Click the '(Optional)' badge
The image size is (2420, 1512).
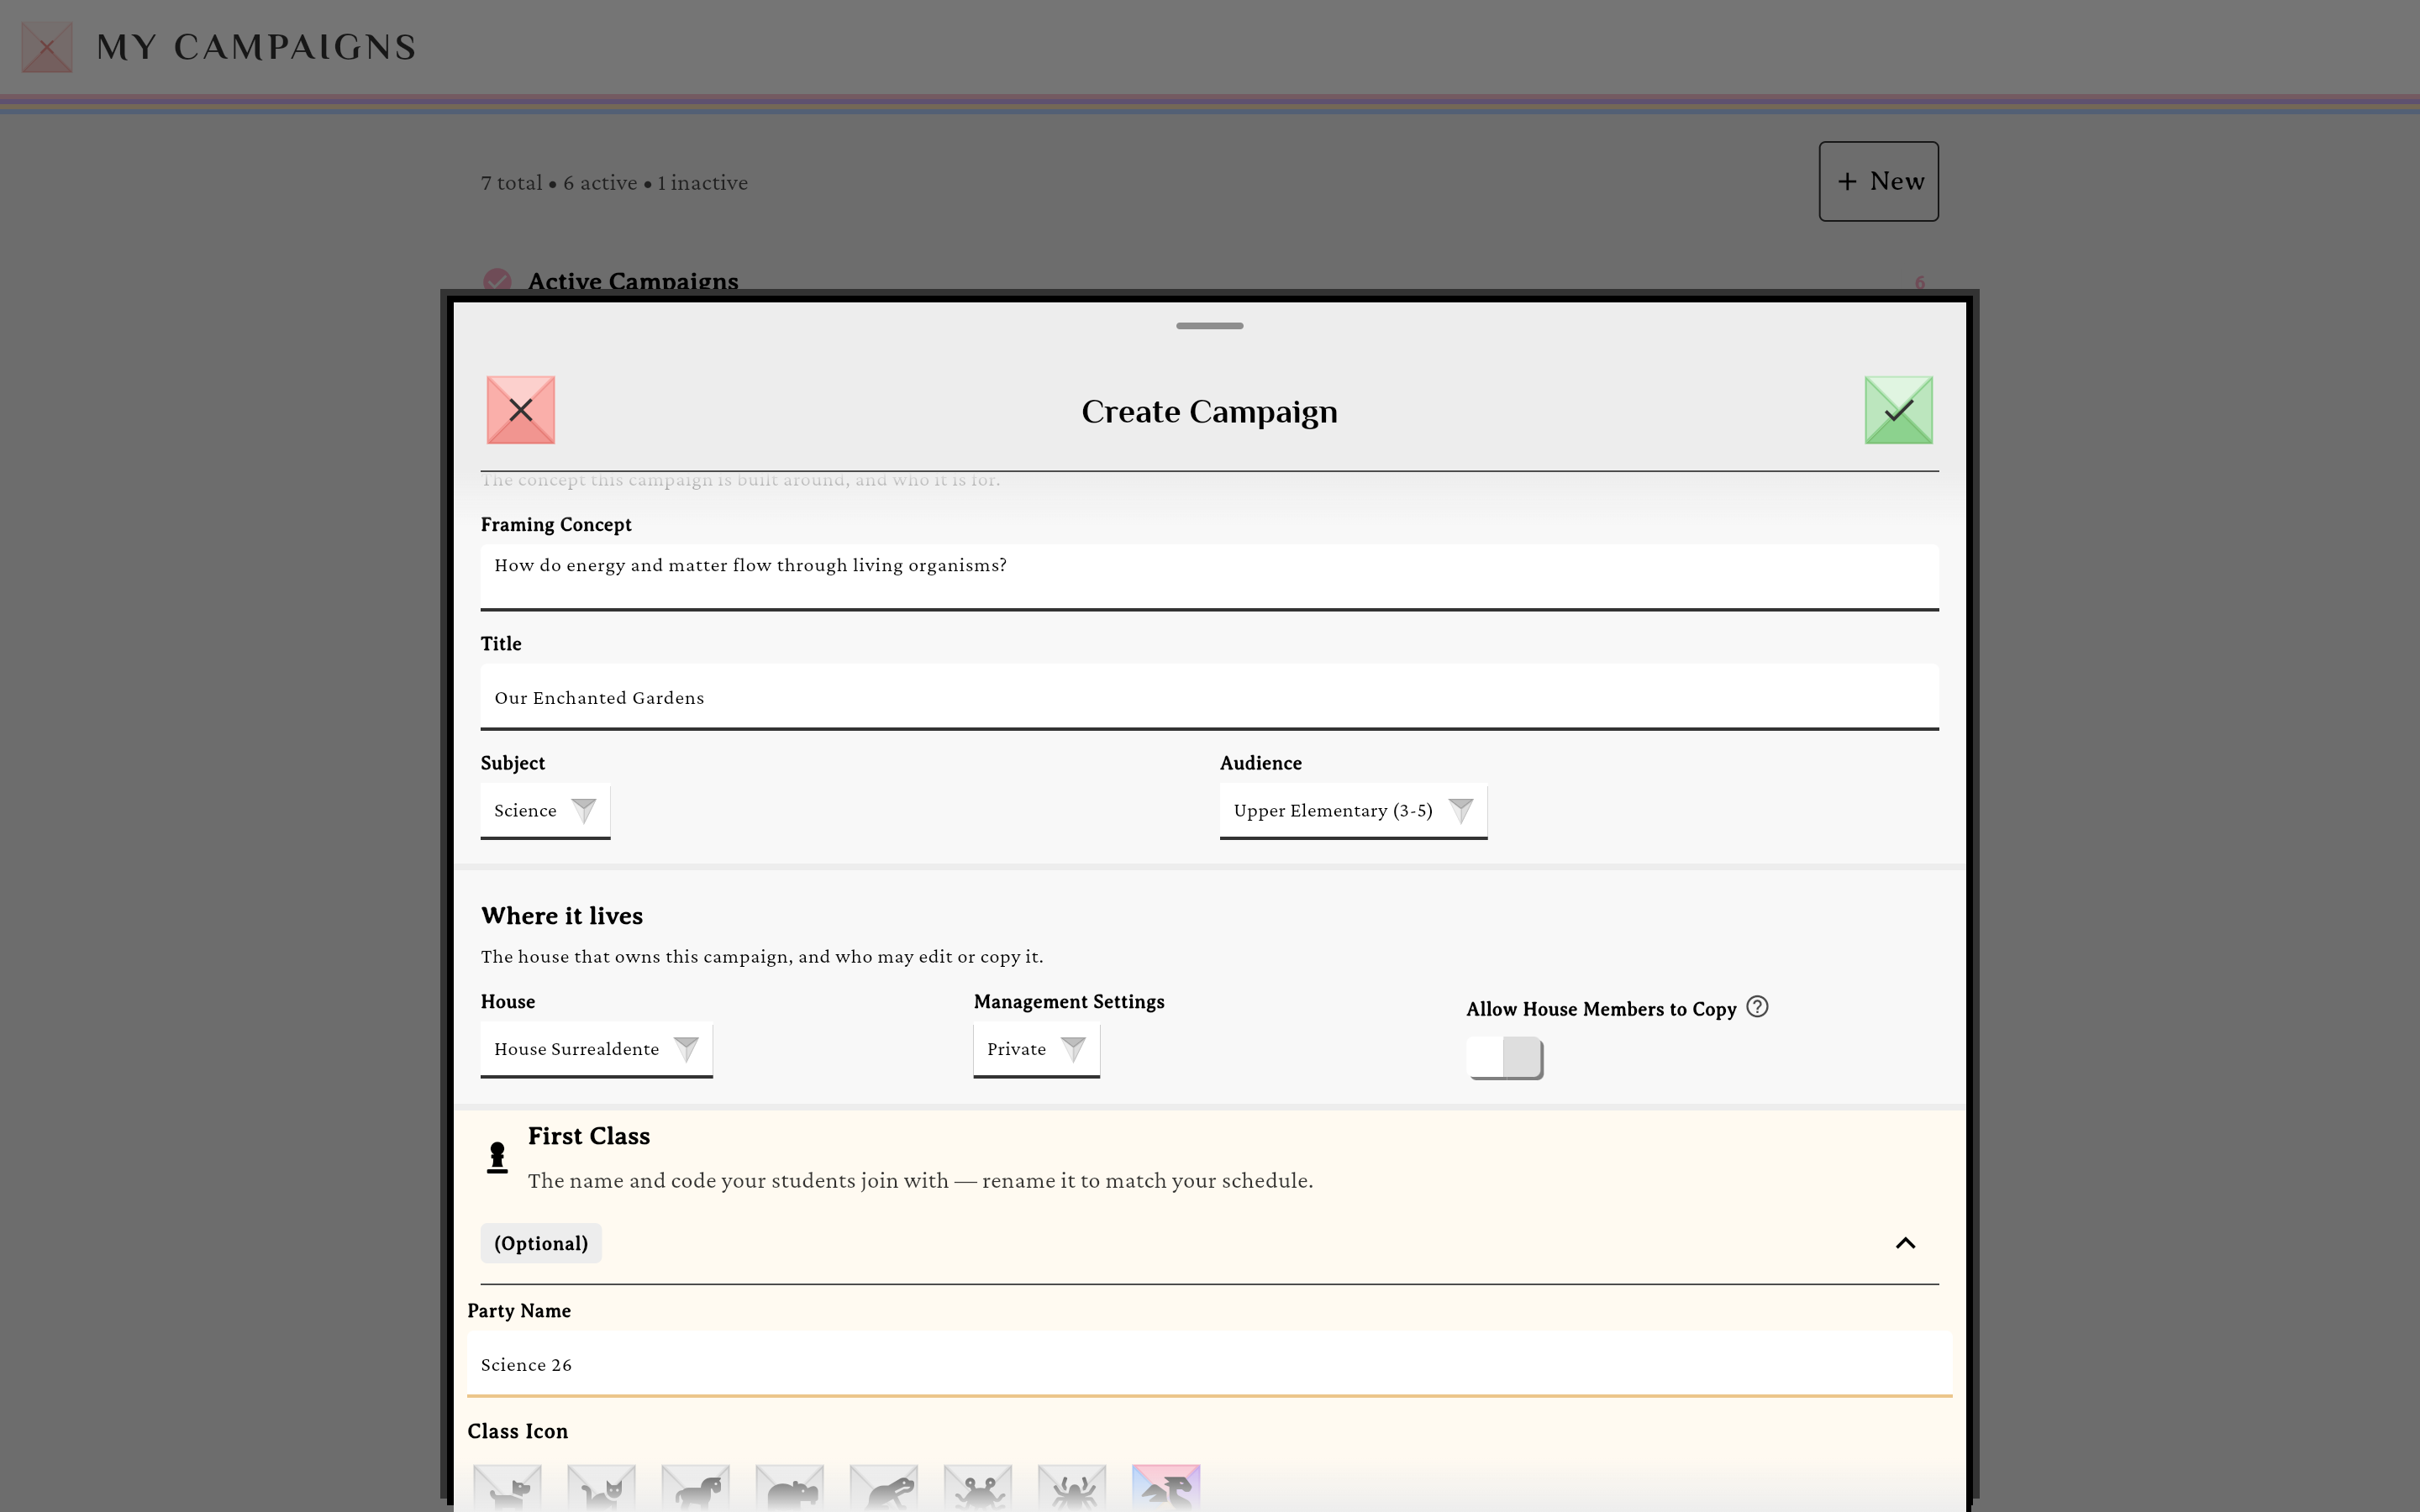click(541, 1243)
